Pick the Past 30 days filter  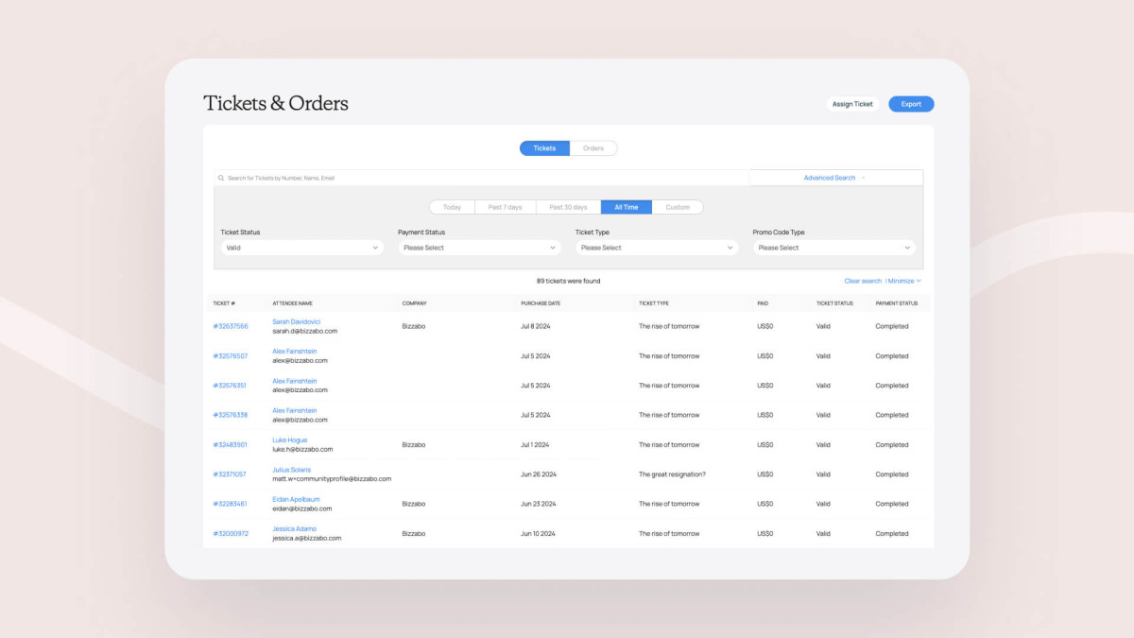tap(569, 207)
